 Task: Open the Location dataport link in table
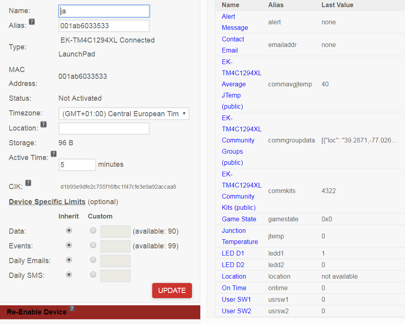pos(234,276)
